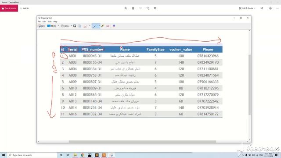Viewport: 281px width, 158px height.
Task: Click the serial cell A001
Action: coord(72,56)
